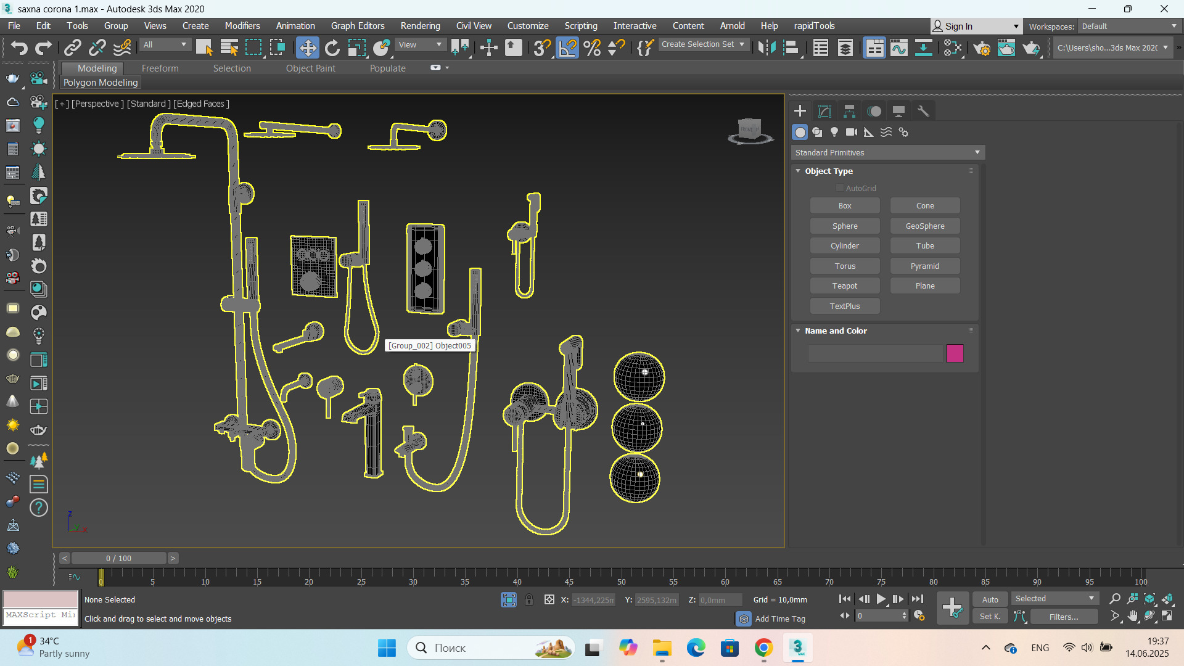Open the Modify panel tab icon
The height and width of the screenshot is (666, 1184).
pyautogui.click(x=824, y=111)
